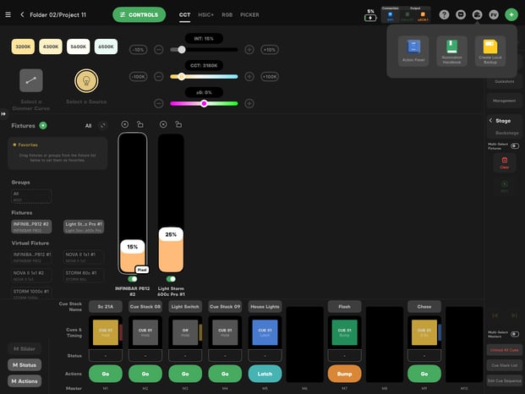Expand the left sidebar with double arrow
This screenshot has width=525, height=394.
[3, 114]
